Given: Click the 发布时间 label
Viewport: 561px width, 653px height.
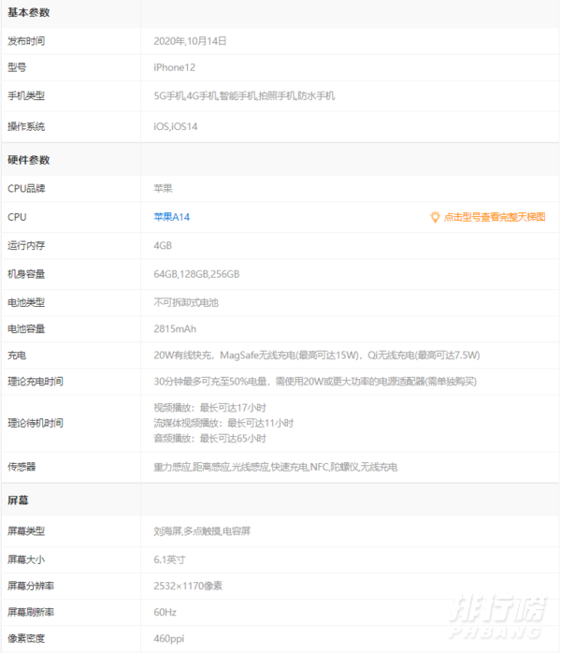Looking at the screenshot, I should point(26,41).
